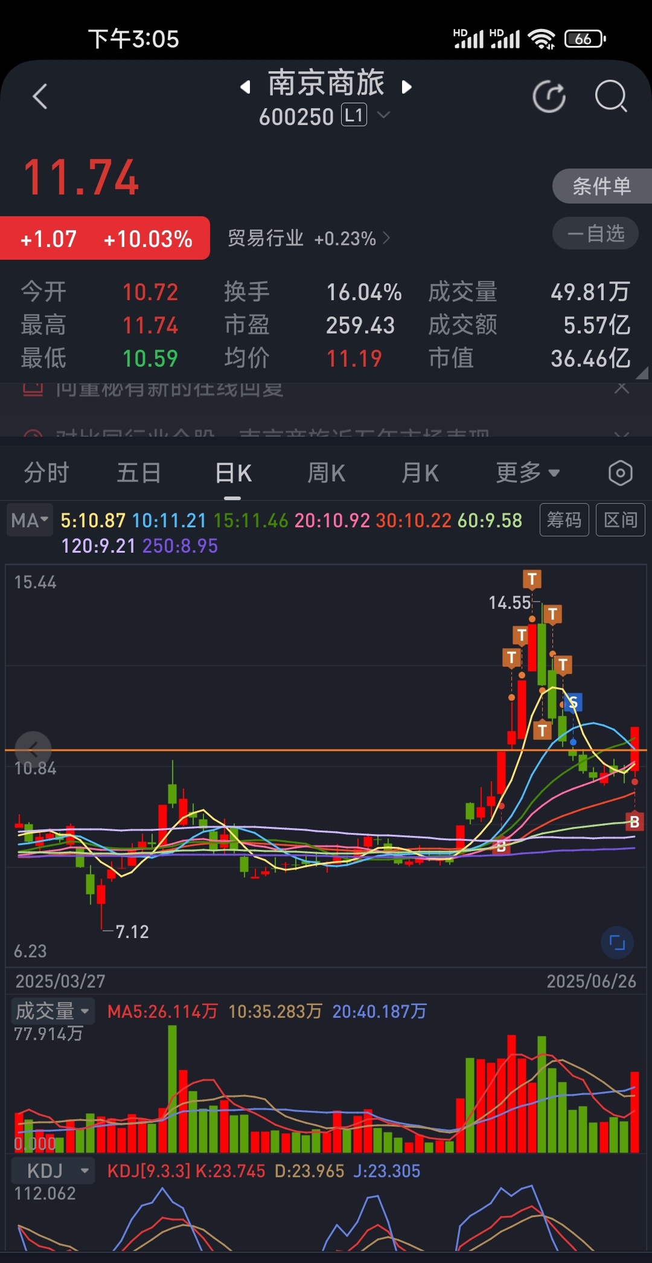Switch to next stock with right triangle
The width and height of the screenshot is (652, 1263).
coord(407,87)
